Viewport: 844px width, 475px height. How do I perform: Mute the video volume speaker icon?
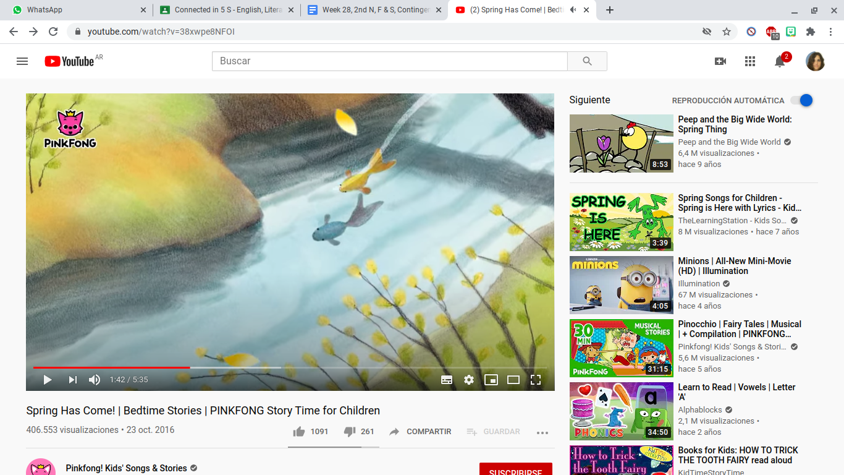[x=95, y=380]
